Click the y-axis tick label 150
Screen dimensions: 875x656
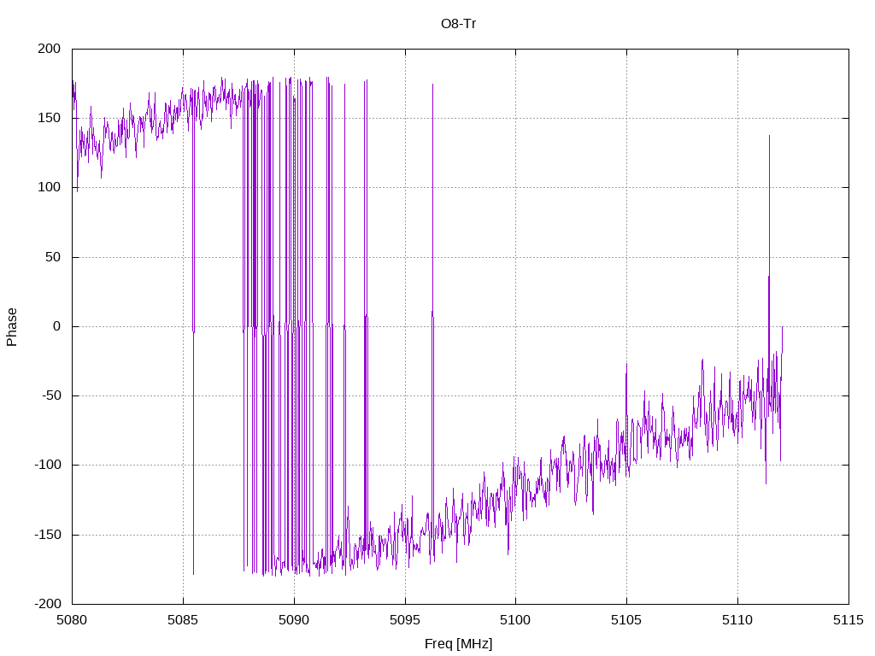pos(49,118)
